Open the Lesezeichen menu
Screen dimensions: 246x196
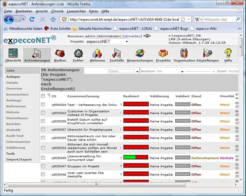point(76,11)
